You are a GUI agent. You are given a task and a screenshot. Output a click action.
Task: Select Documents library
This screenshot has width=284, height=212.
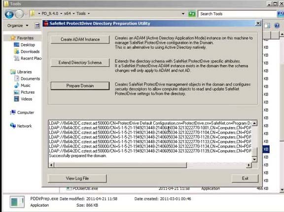(x=30, y=79)
